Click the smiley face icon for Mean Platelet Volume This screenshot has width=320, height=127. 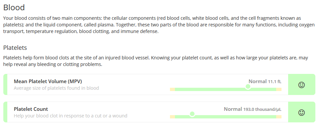pos(301,84)
